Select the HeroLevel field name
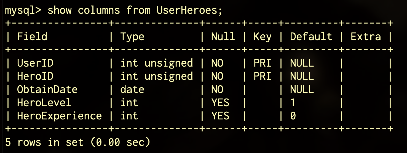The height and width of the screenshot is (153, 407). point(44,103)
